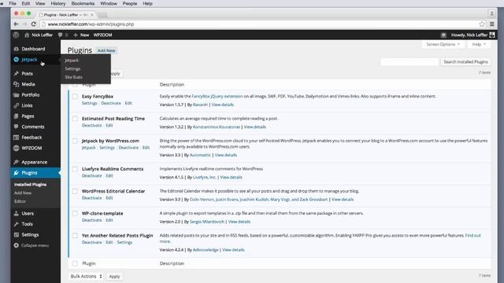Bookmark the page with the star icon

coord(482,24)
